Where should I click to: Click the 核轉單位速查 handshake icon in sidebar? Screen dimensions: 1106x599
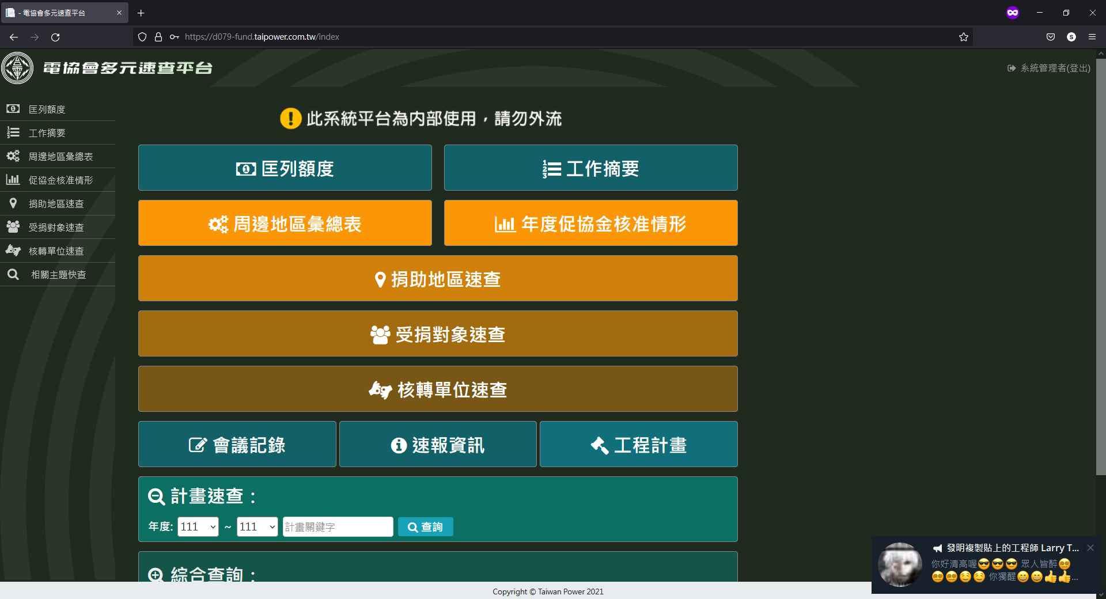[13, 251]
